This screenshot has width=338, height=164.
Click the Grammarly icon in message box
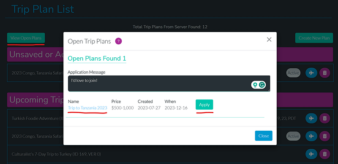click(262, 85)
